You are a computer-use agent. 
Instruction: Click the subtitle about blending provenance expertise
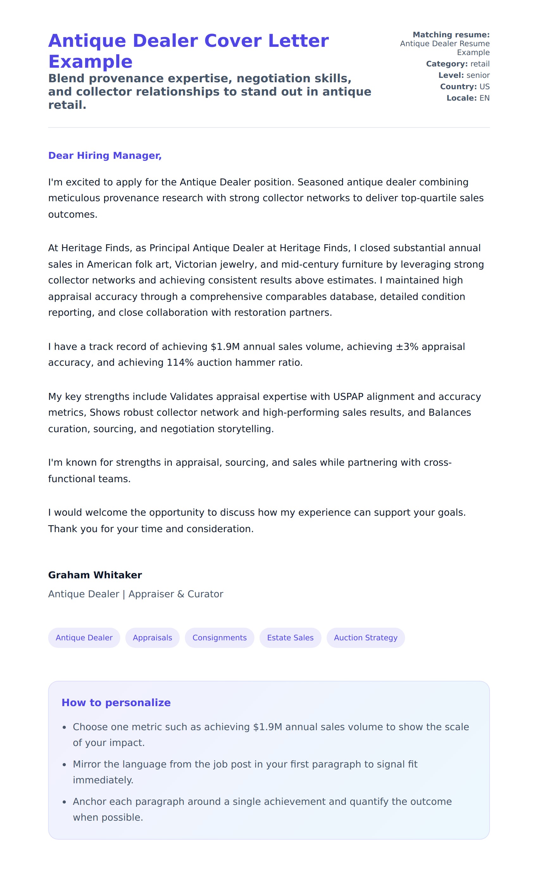coord(209,92)
